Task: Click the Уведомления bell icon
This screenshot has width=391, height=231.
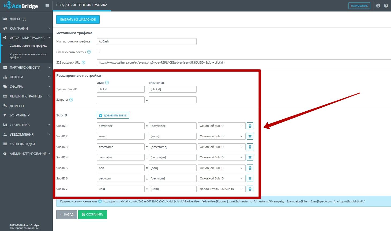Action: tap(5, 135)
